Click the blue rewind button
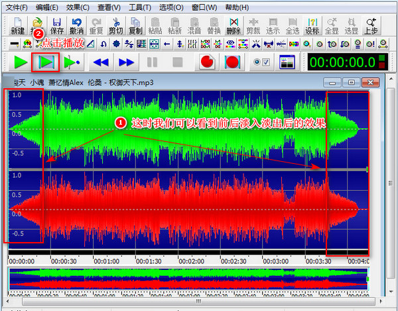Viewport: 398px width, 311px height. tap(101, 62)
